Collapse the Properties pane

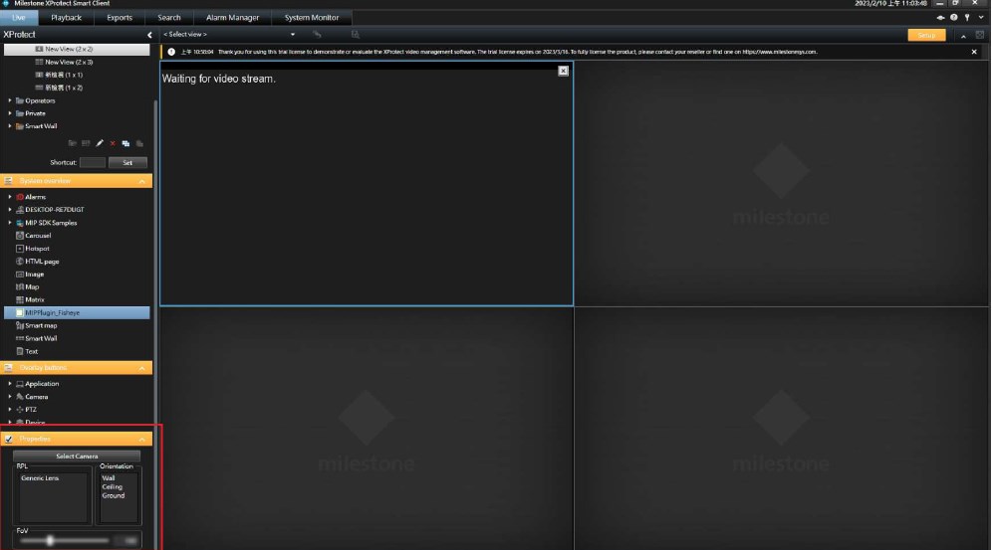tap(141, 439)
